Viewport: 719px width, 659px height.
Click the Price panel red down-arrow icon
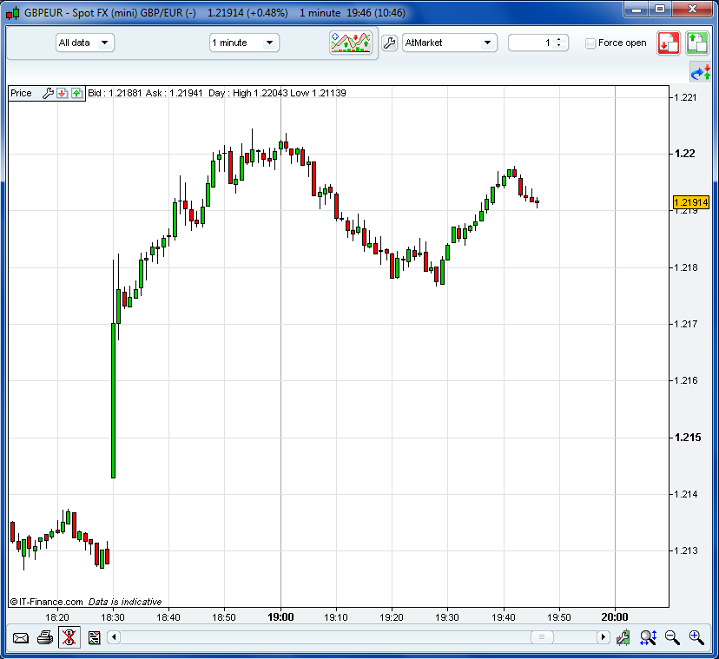62,93
